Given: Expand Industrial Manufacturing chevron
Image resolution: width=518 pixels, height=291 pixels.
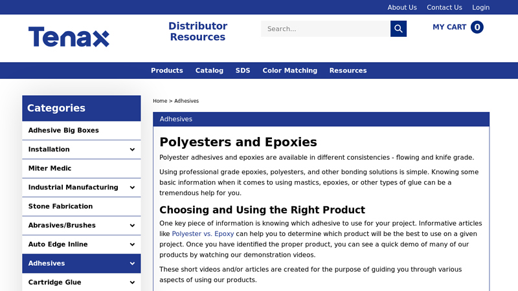Looking at the screenshot, I should pyautogui.click(x=132, y=188).
